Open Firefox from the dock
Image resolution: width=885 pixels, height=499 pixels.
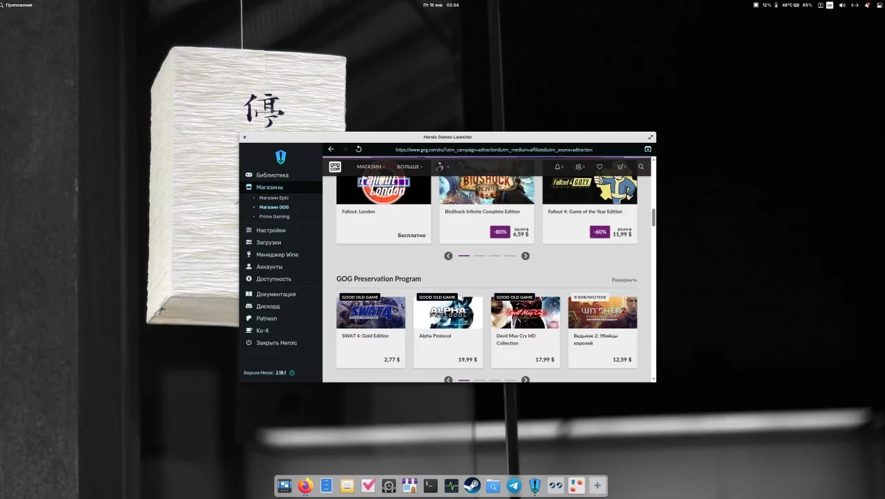[x=305, y=486]
